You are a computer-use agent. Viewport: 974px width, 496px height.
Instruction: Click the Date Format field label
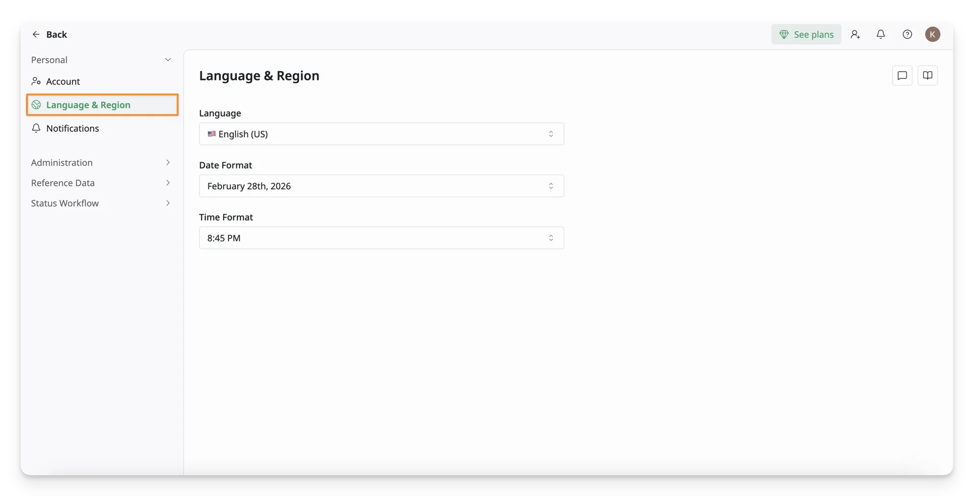tap(225, 165)
